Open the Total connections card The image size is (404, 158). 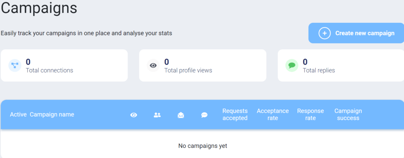pyautogui.click(x=64, y=65)
